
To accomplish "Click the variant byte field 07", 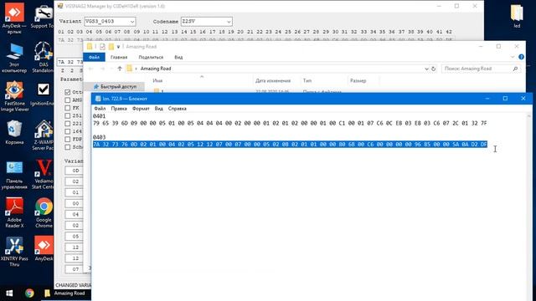I will [x=74, y=269].
